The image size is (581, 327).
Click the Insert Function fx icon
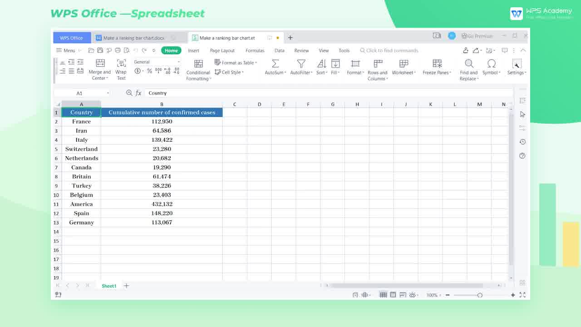(x=138, y=93)
